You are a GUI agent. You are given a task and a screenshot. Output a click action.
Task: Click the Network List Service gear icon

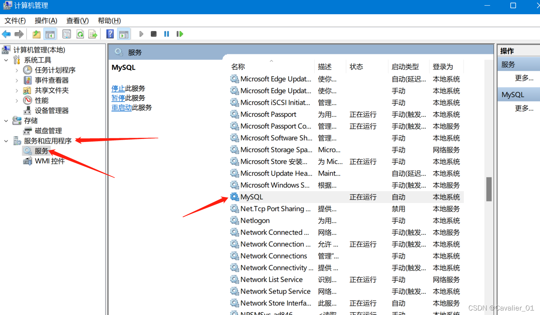[x=235, y=279]
